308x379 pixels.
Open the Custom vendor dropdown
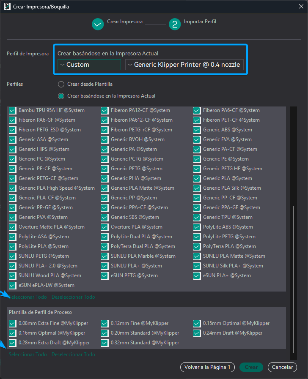tap(89, 65)
